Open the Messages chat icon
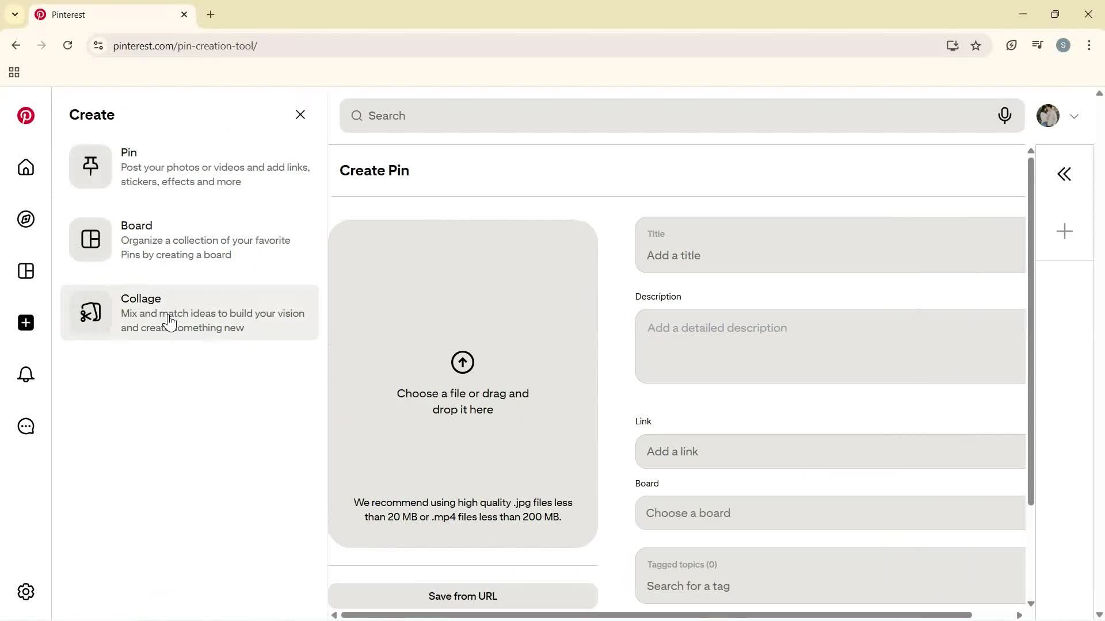The image size is (1105, 621). click(25, 426)
